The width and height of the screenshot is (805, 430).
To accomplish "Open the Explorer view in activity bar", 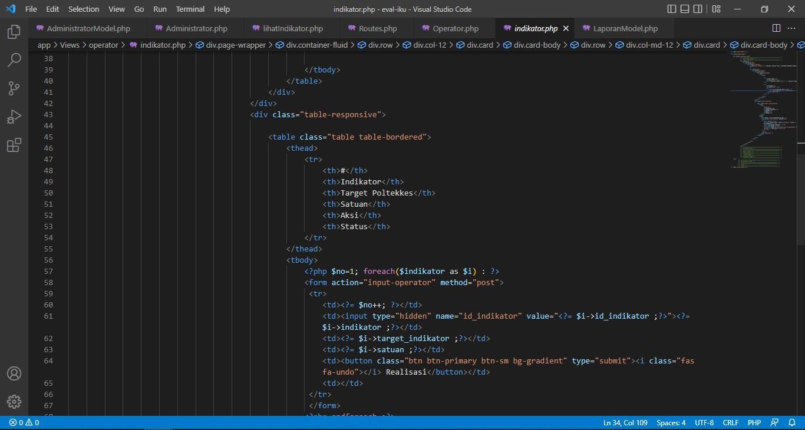I will pos(14,32).
